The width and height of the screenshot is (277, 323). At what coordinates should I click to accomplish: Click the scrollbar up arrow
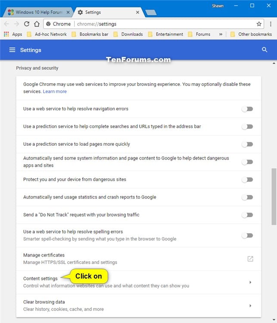[274, 63]
